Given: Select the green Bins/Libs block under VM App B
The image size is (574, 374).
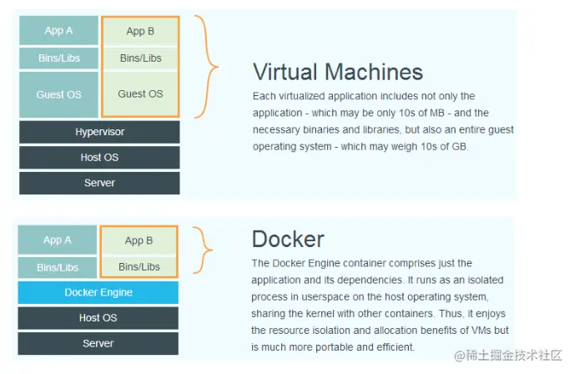Looking at the screenshot, I should [140, 58].
